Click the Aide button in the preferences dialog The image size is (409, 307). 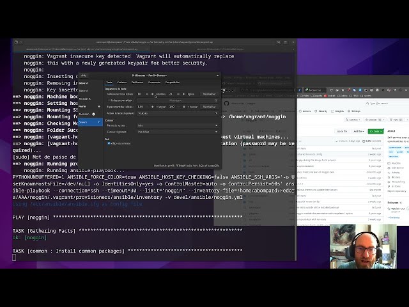tap(84, 75)
